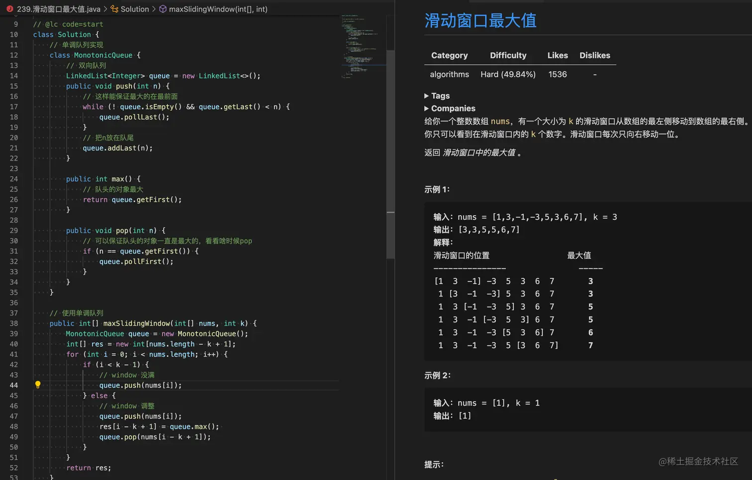Click the 'Hard (49.84%)' difficulty cell

point(508,75)
